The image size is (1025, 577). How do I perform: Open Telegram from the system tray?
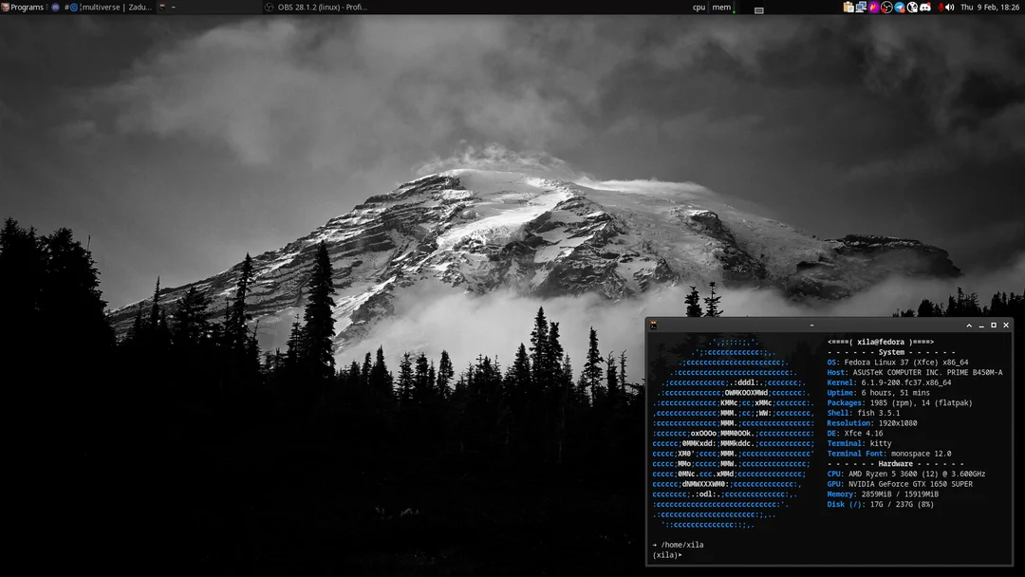coord(898,6)
